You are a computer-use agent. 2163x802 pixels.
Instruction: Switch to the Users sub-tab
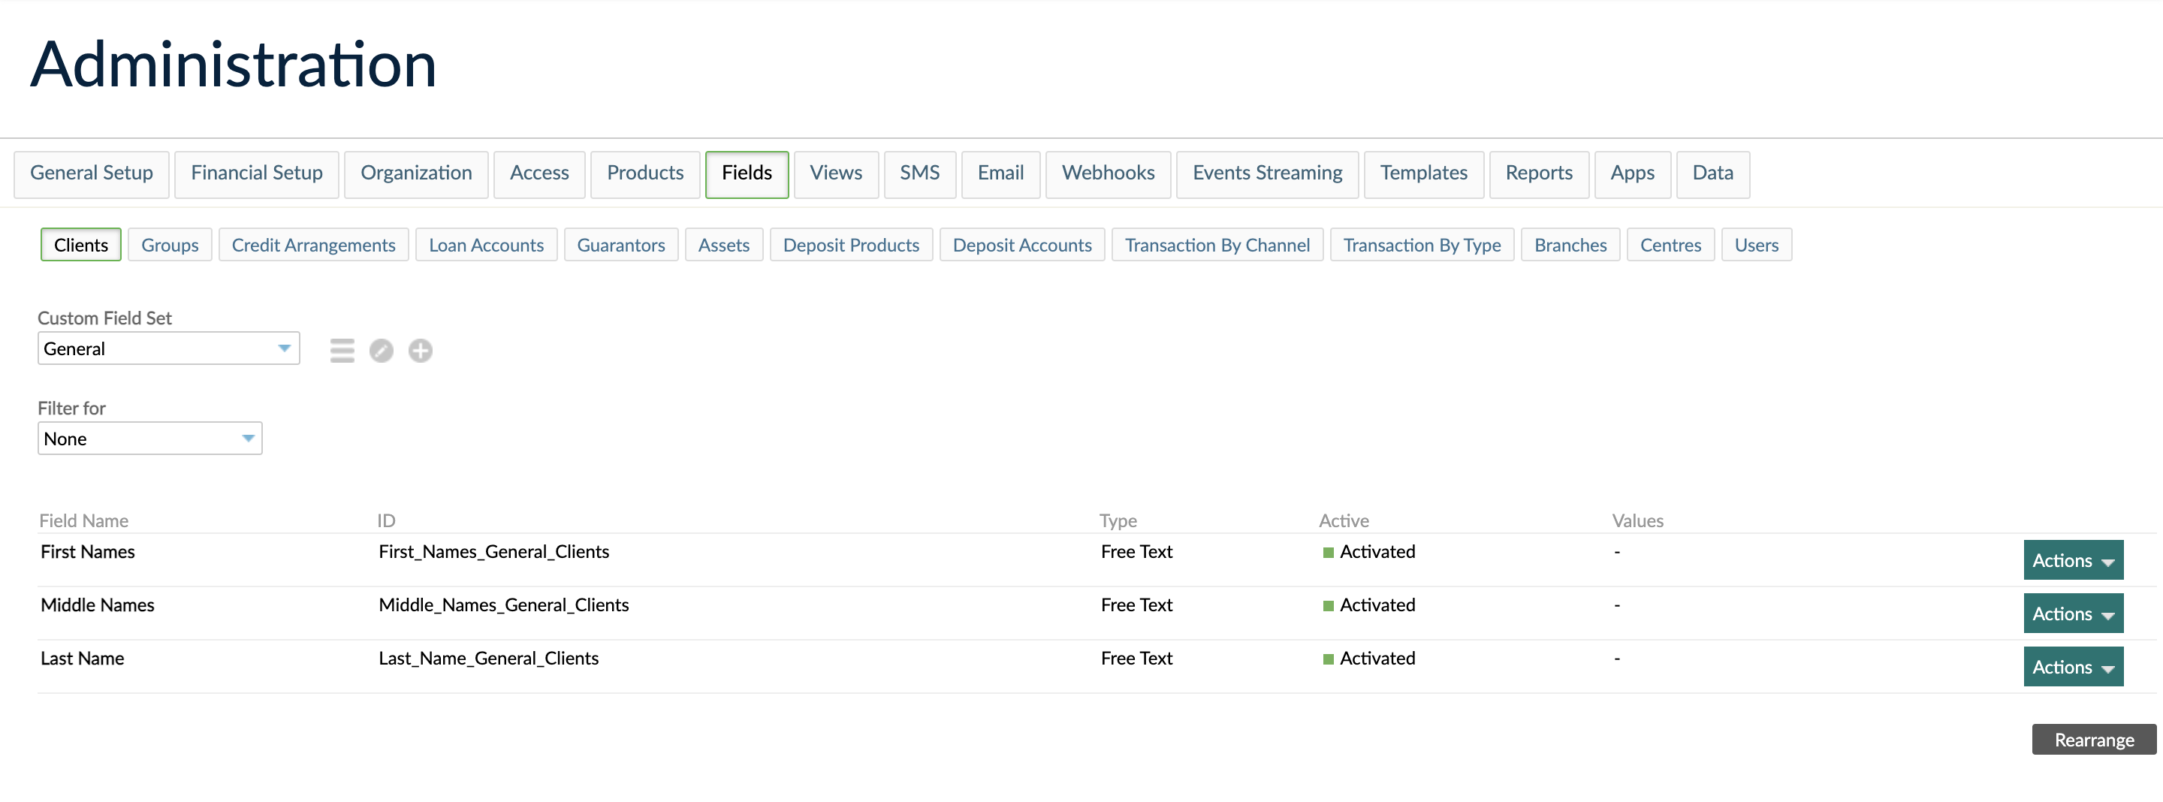point(1756,244)
